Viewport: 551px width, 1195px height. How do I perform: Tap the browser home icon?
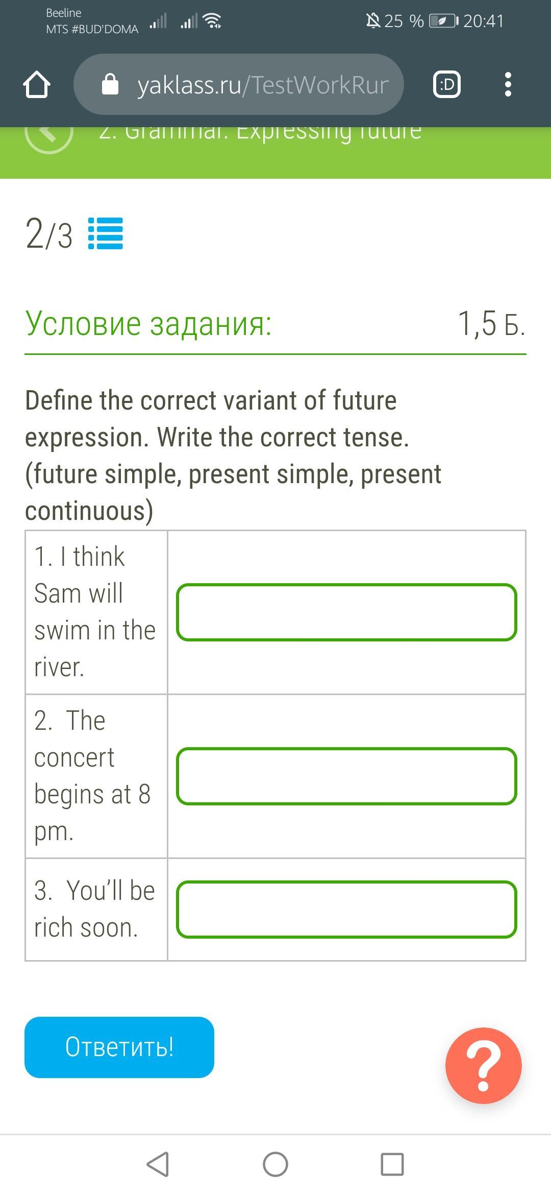pos(37,84)
